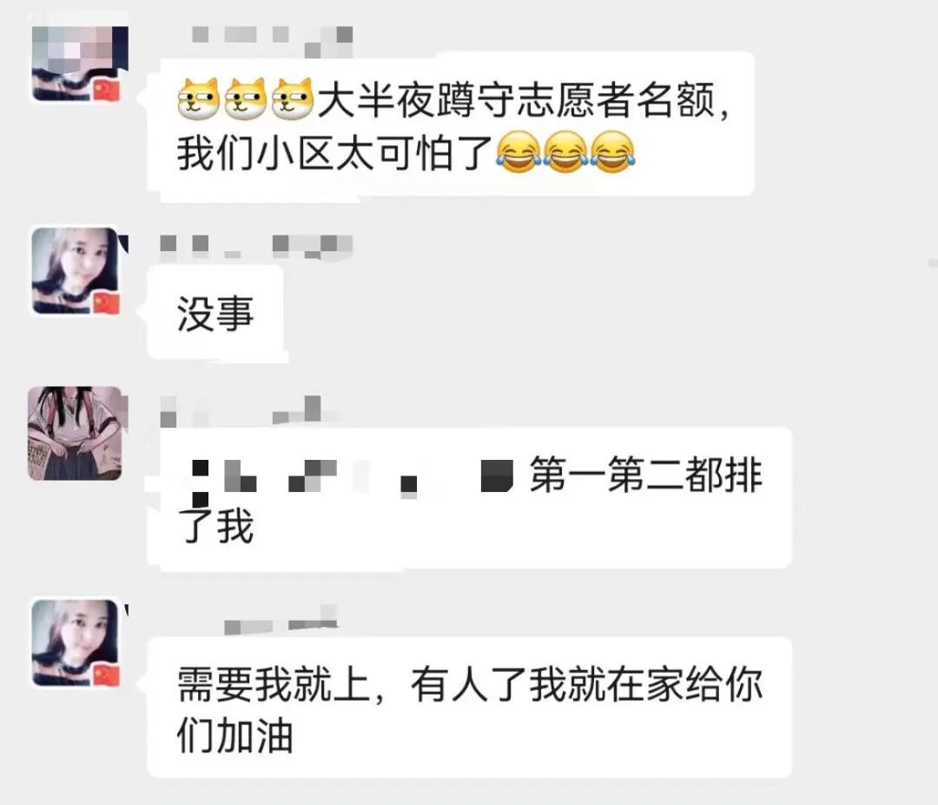Tap the last tears-of-joy emoji
Image resolution: width=938 pixels, height=805 pixels.
click(x=612, y=152)
